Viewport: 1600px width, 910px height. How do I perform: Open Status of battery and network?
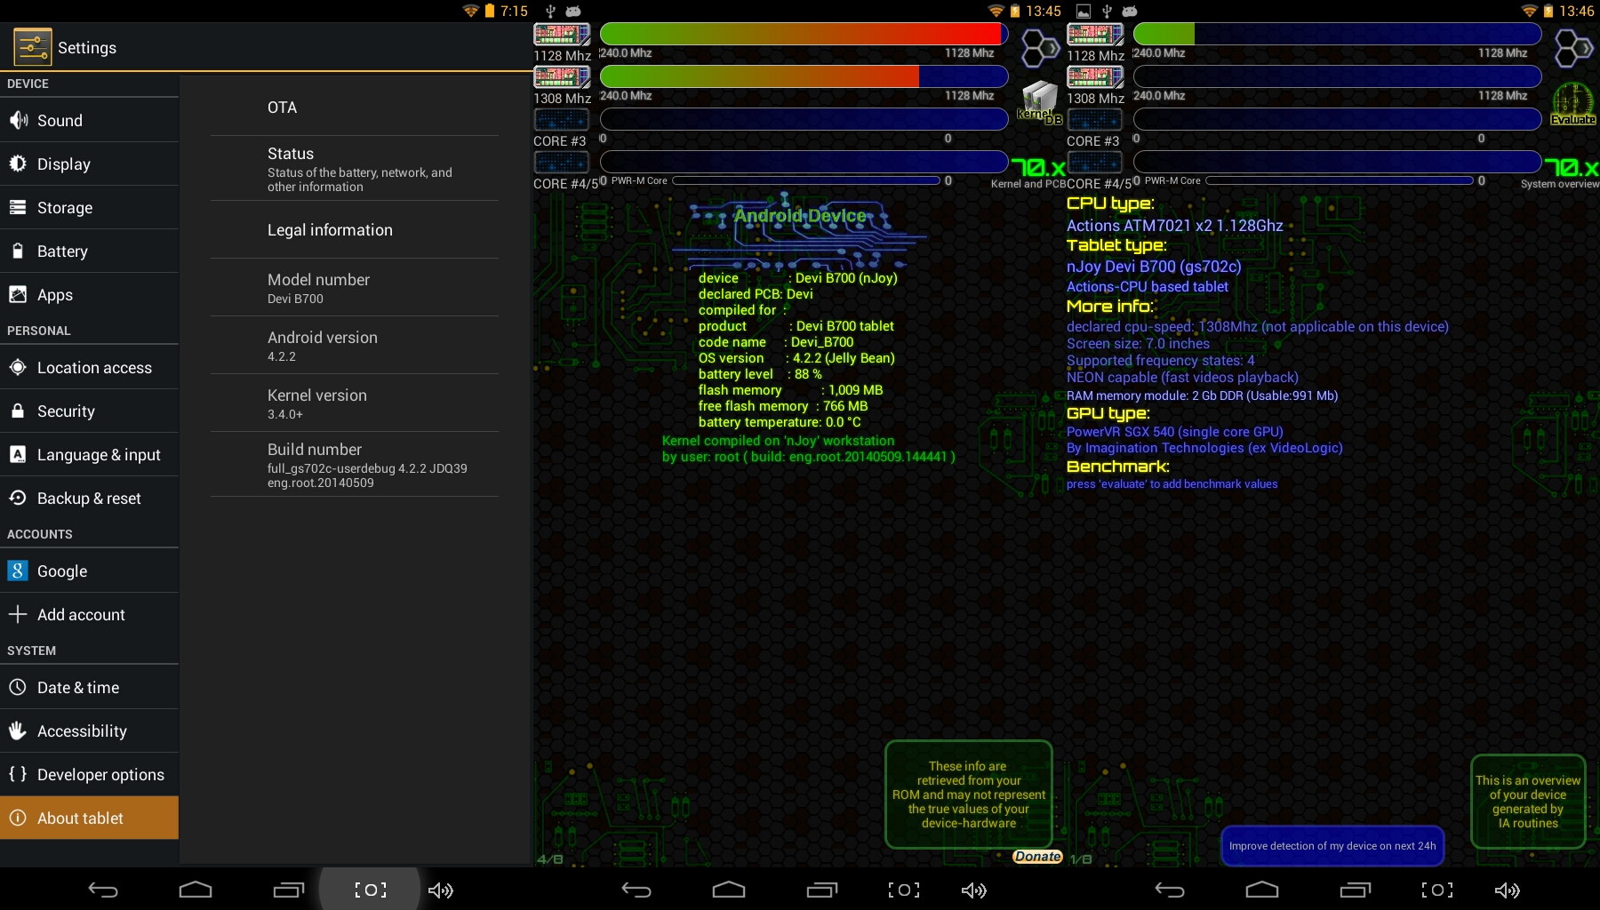[x=354, y=169]
